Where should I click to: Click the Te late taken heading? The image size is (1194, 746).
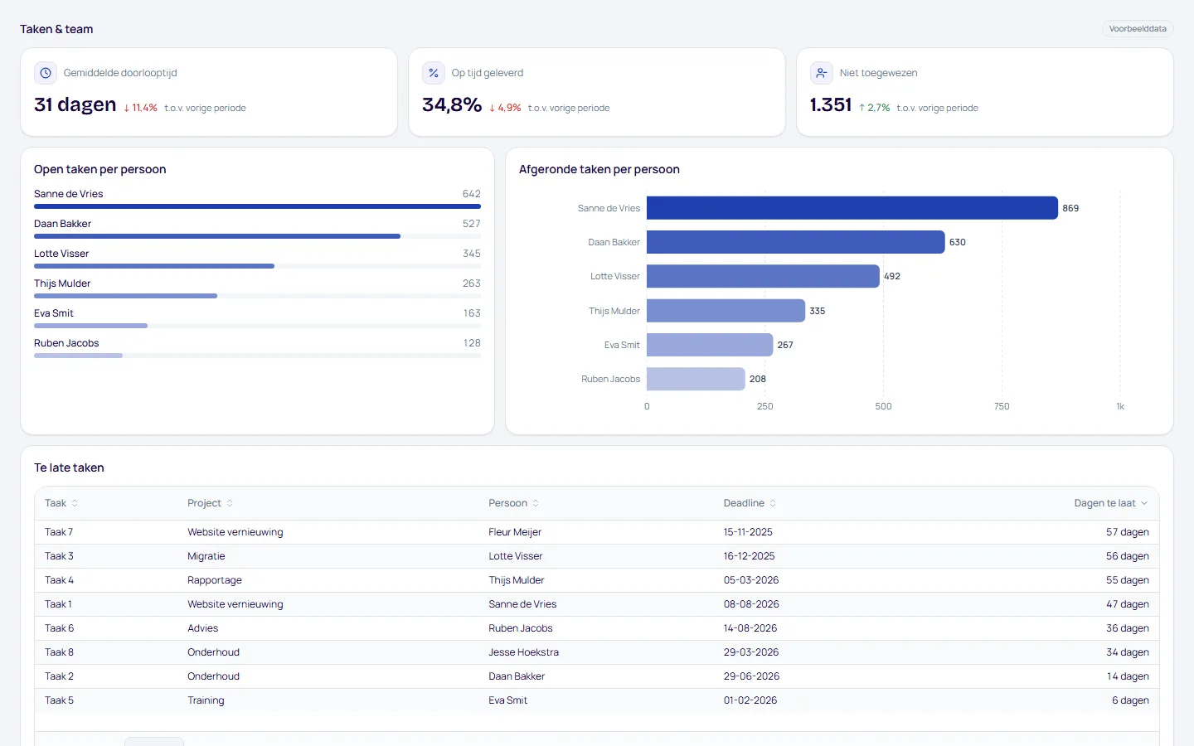click(69, 467)
